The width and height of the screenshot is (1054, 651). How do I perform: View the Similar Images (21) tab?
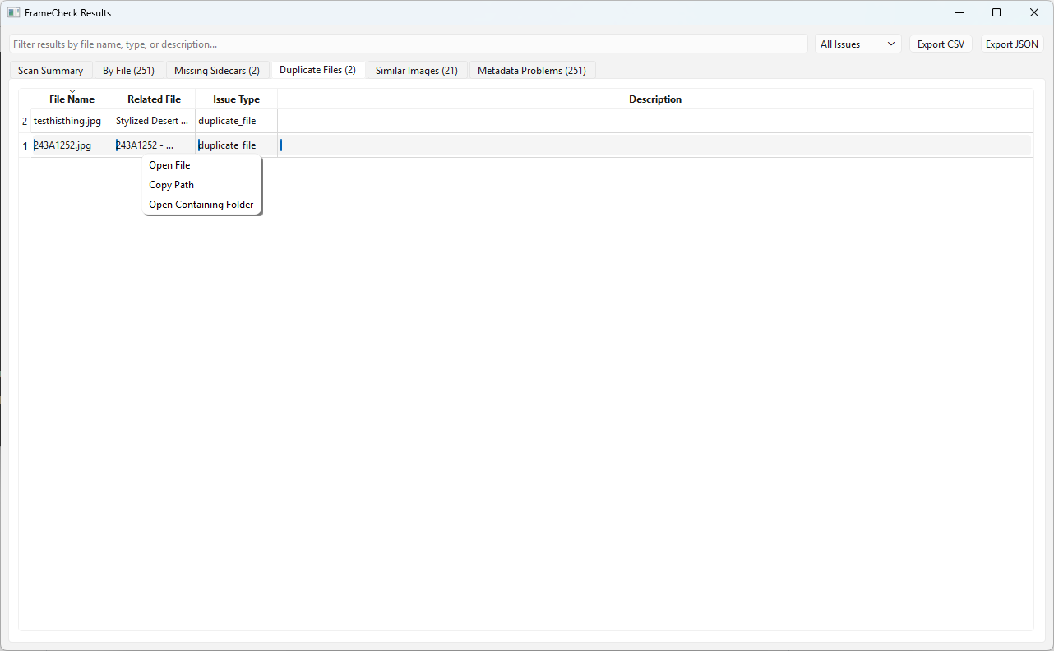click(417, 70)
